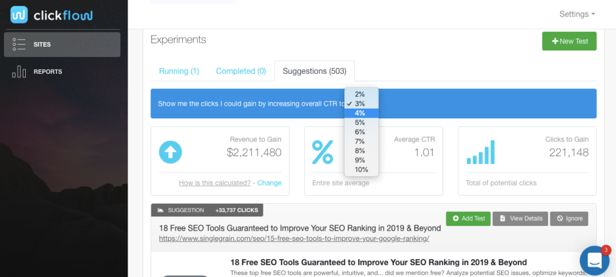Click the Average CTR percent icon
The height and width of the screenshot is (277, 616).
322,151
